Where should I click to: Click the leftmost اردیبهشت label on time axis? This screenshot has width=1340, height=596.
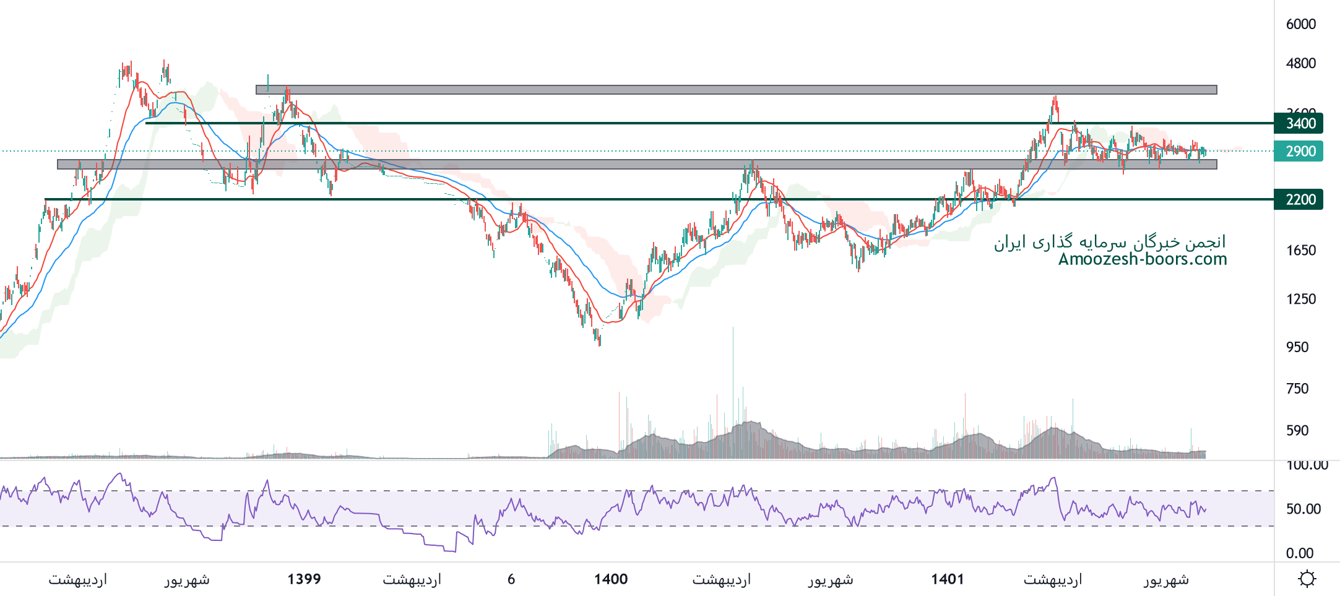click(78, 579)
